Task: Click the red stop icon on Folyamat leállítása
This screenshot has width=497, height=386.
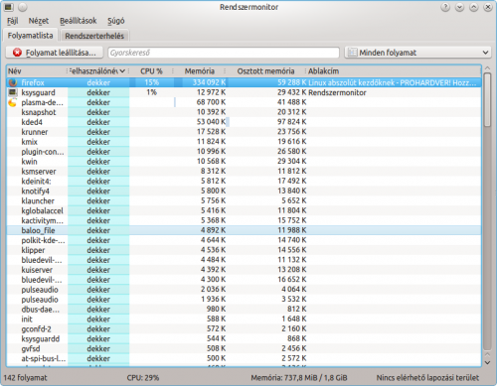Action: coord(17,53)
